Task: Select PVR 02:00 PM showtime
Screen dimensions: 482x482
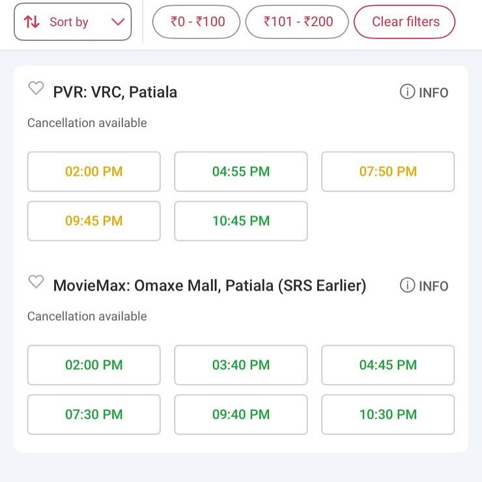Action: click(94, 171)
